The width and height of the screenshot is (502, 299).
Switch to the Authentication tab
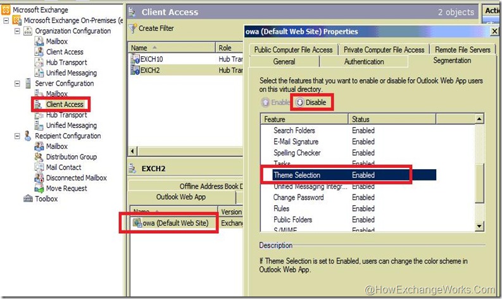click(x=364, y=61)
